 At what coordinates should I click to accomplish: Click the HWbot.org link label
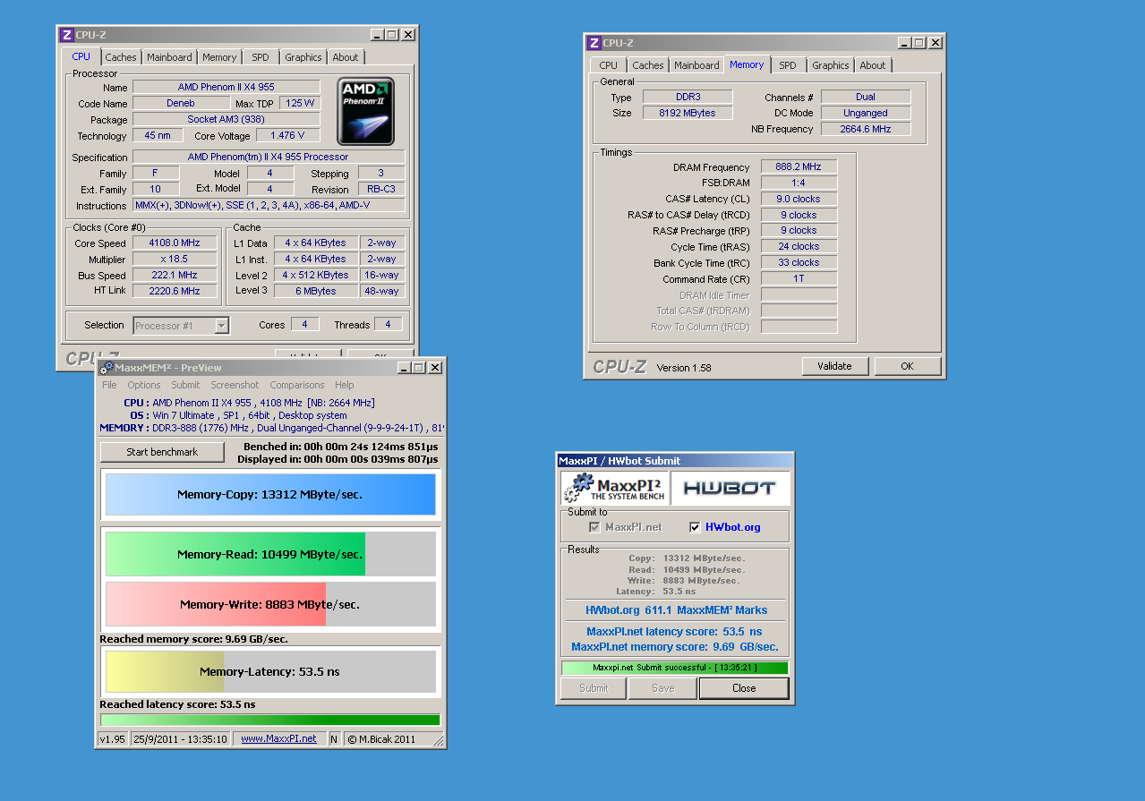(733, 527)
